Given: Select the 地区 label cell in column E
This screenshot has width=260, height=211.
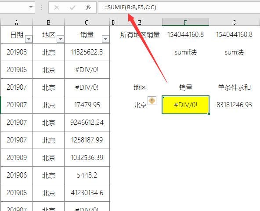Looking at the screenshot, I should pyautogui.click(x=140, y=87).
